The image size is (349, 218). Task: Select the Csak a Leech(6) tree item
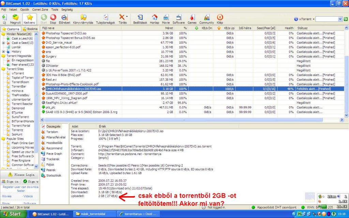(22, 38)
